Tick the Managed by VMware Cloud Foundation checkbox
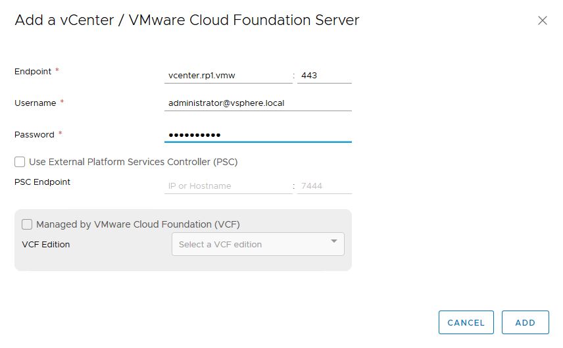 (x=27, y=224)
